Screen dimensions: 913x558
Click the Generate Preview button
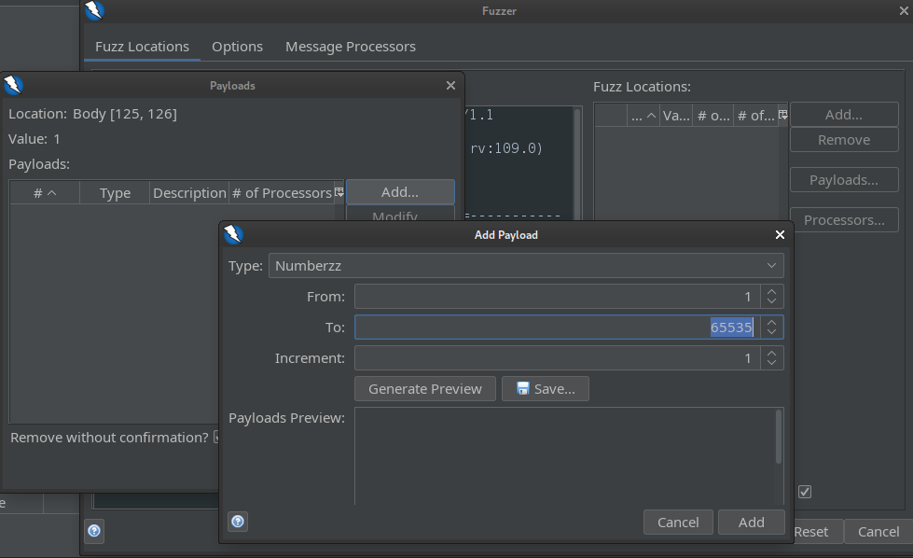tap(424, 389)
